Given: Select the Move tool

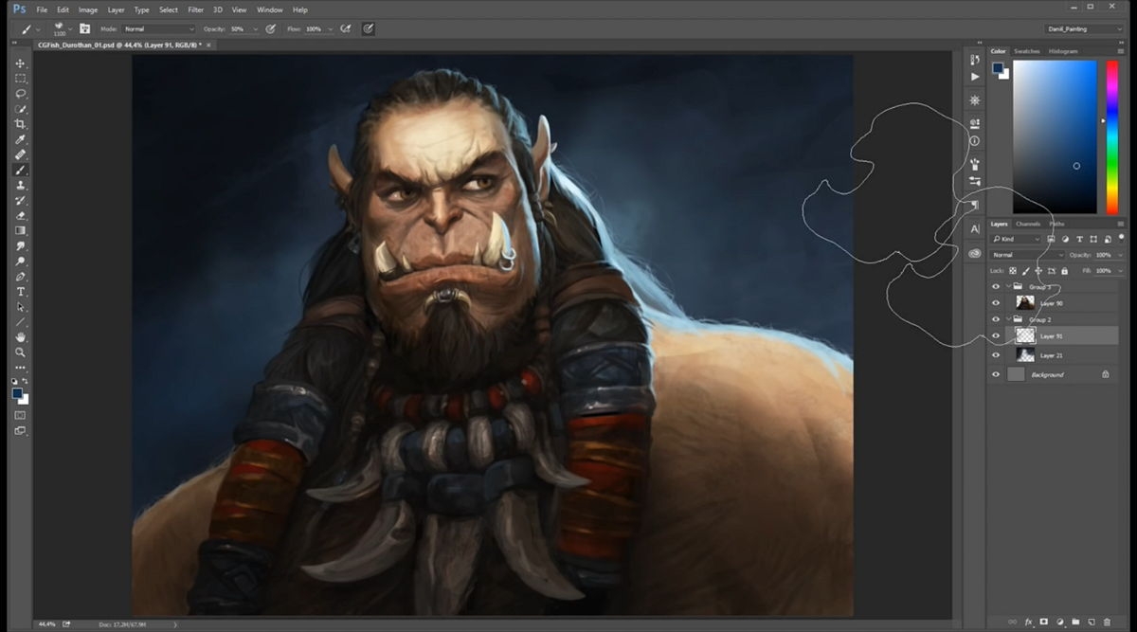Looking at the screenshot, I should point(21,63).
